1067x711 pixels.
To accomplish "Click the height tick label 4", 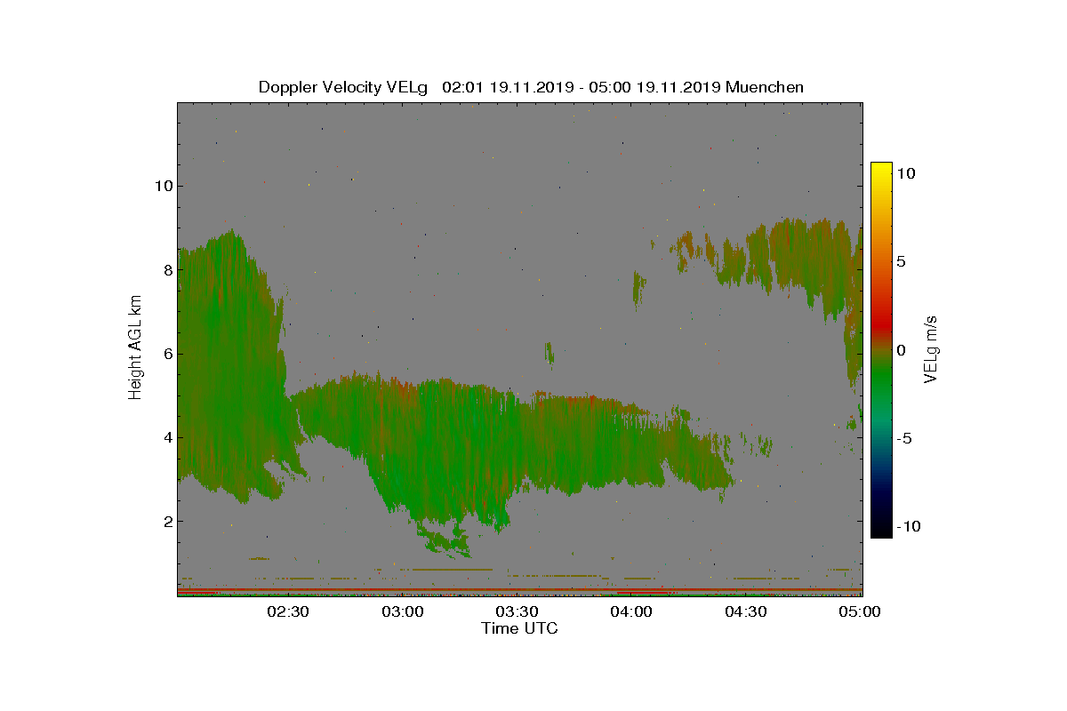I will tap(166, 437).
